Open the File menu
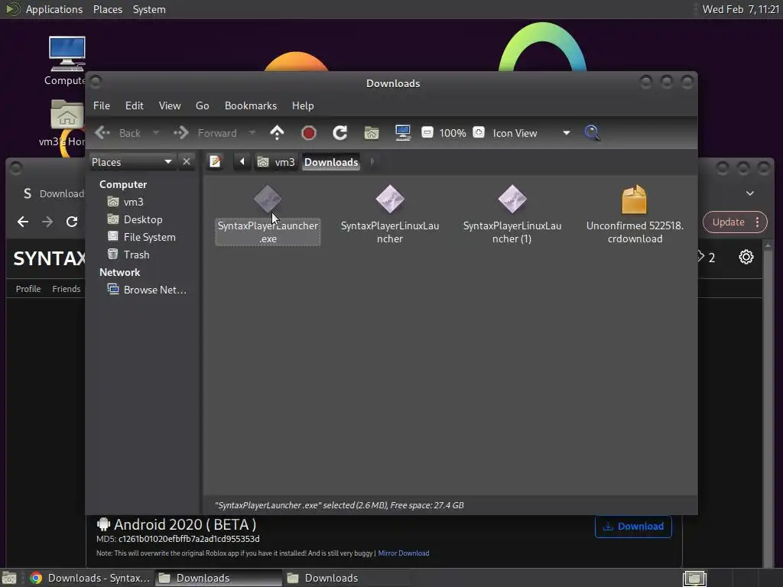Screen dimensions: 783x587 click(x=102, y=105)
